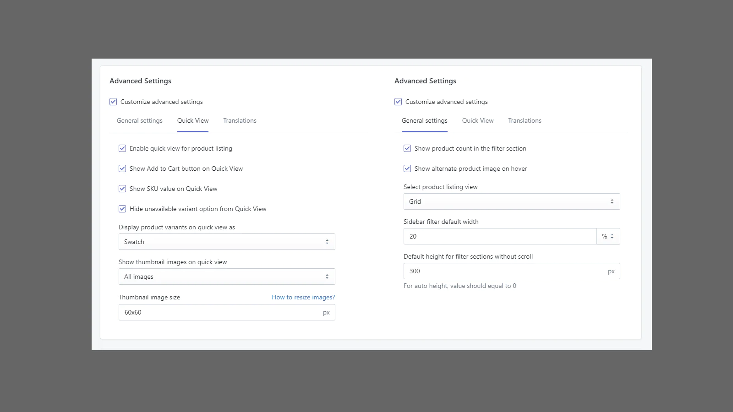733x412 pixels.
Task: Uncheck Enable quick view for product listing
Action: pos(122,148)
